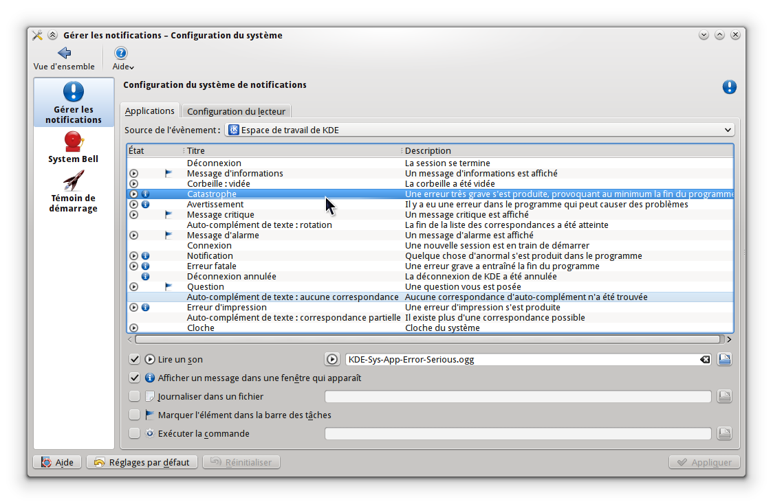The height and width of the screenshot is (504, 773).
Task: Click the flag icon on Message d'alarme row
Action: coord(168,236)
